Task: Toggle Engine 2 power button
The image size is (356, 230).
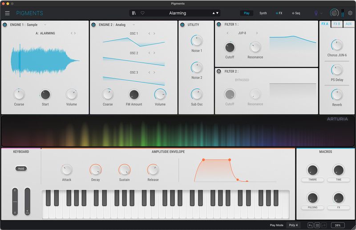Action: pos(93,25)
